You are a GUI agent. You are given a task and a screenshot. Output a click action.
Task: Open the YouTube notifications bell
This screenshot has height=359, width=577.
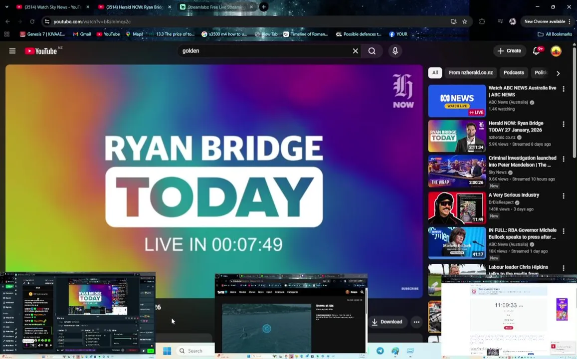(537, 51)
